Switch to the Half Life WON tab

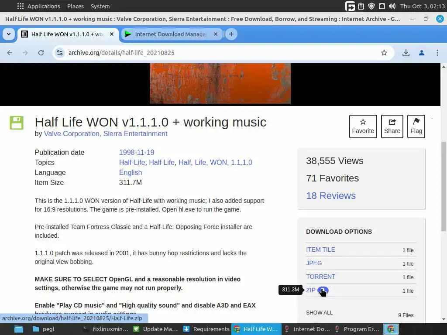coord(67,34)
